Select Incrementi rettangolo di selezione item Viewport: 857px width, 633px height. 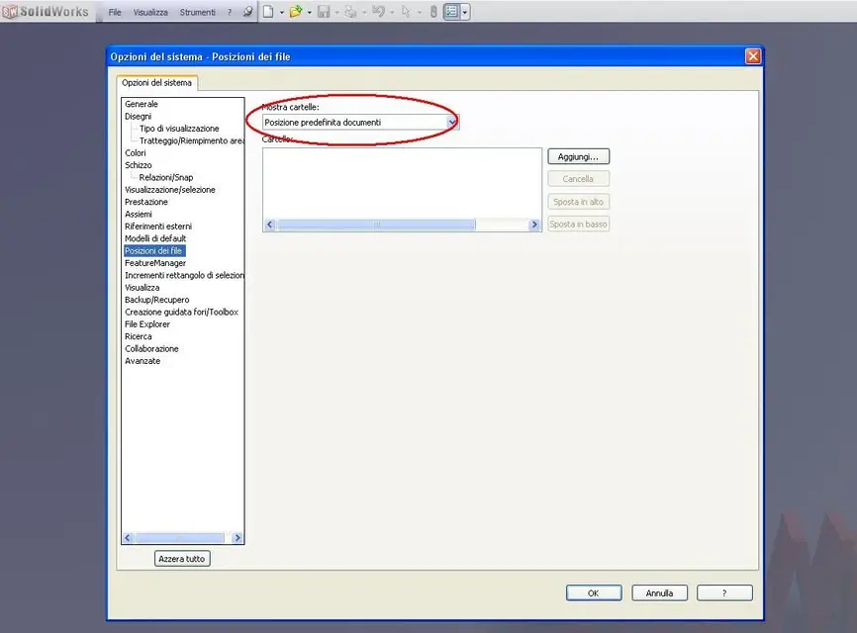pos(184,275)
